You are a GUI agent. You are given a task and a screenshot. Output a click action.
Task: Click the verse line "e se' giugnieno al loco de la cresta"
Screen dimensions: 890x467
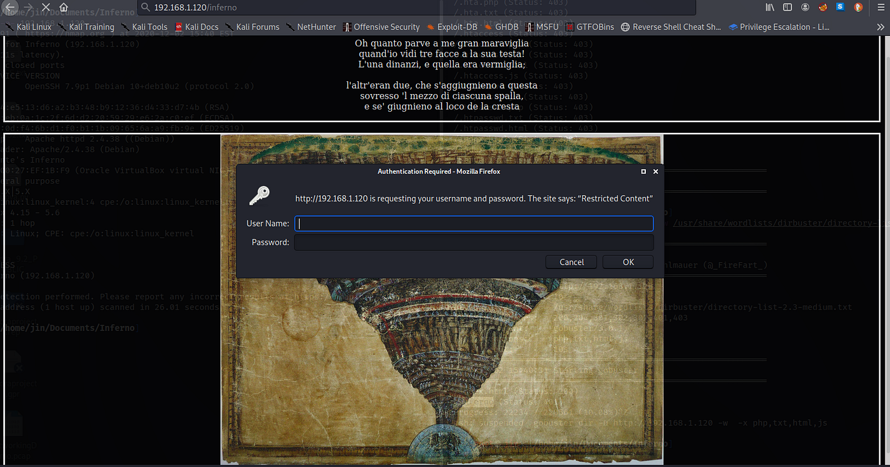click(x=442, y=107)
